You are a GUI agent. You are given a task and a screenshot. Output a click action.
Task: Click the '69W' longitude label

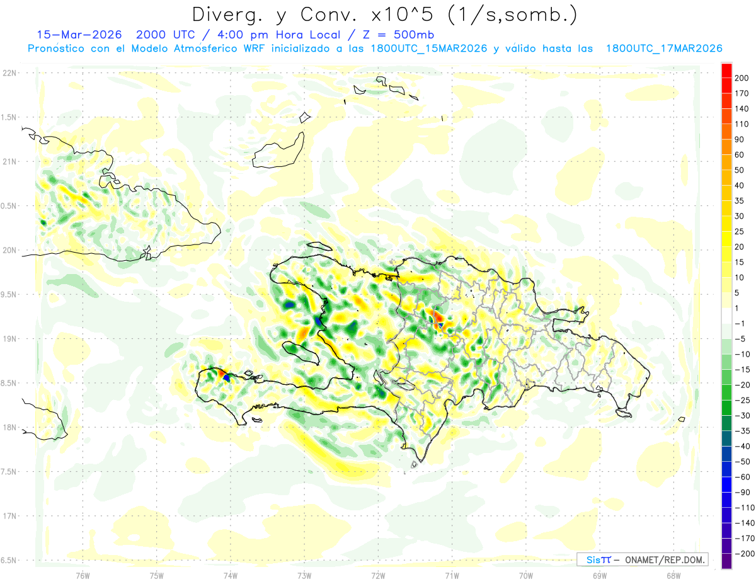(599, 575)
